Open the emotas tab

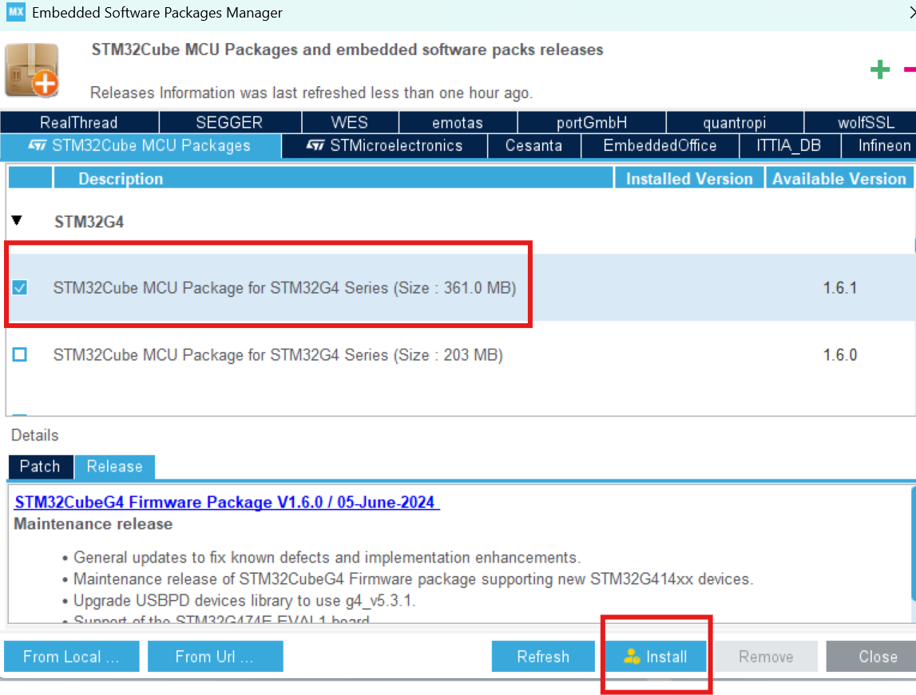pos(458,123)
